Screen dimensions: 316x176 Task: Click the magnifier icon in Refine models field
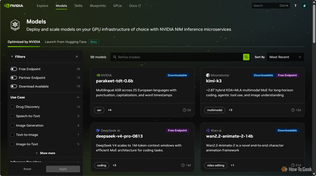tap(115, 57)
